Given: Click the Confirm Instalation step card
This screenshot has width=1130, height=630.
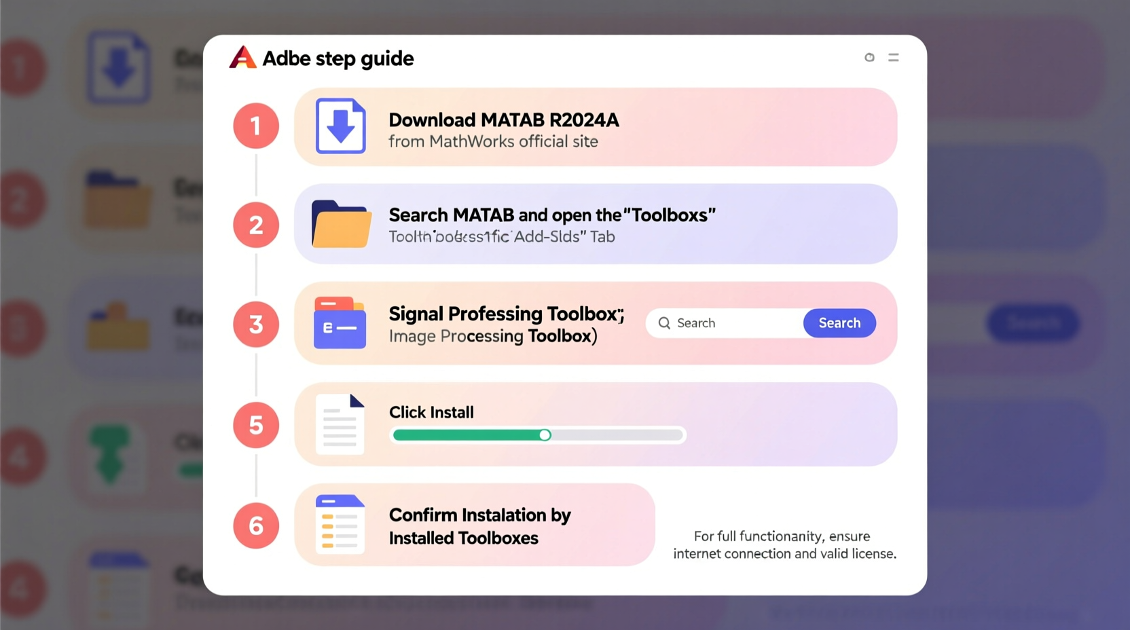Looking at the screenshot, I should click(x=474, y=525).
